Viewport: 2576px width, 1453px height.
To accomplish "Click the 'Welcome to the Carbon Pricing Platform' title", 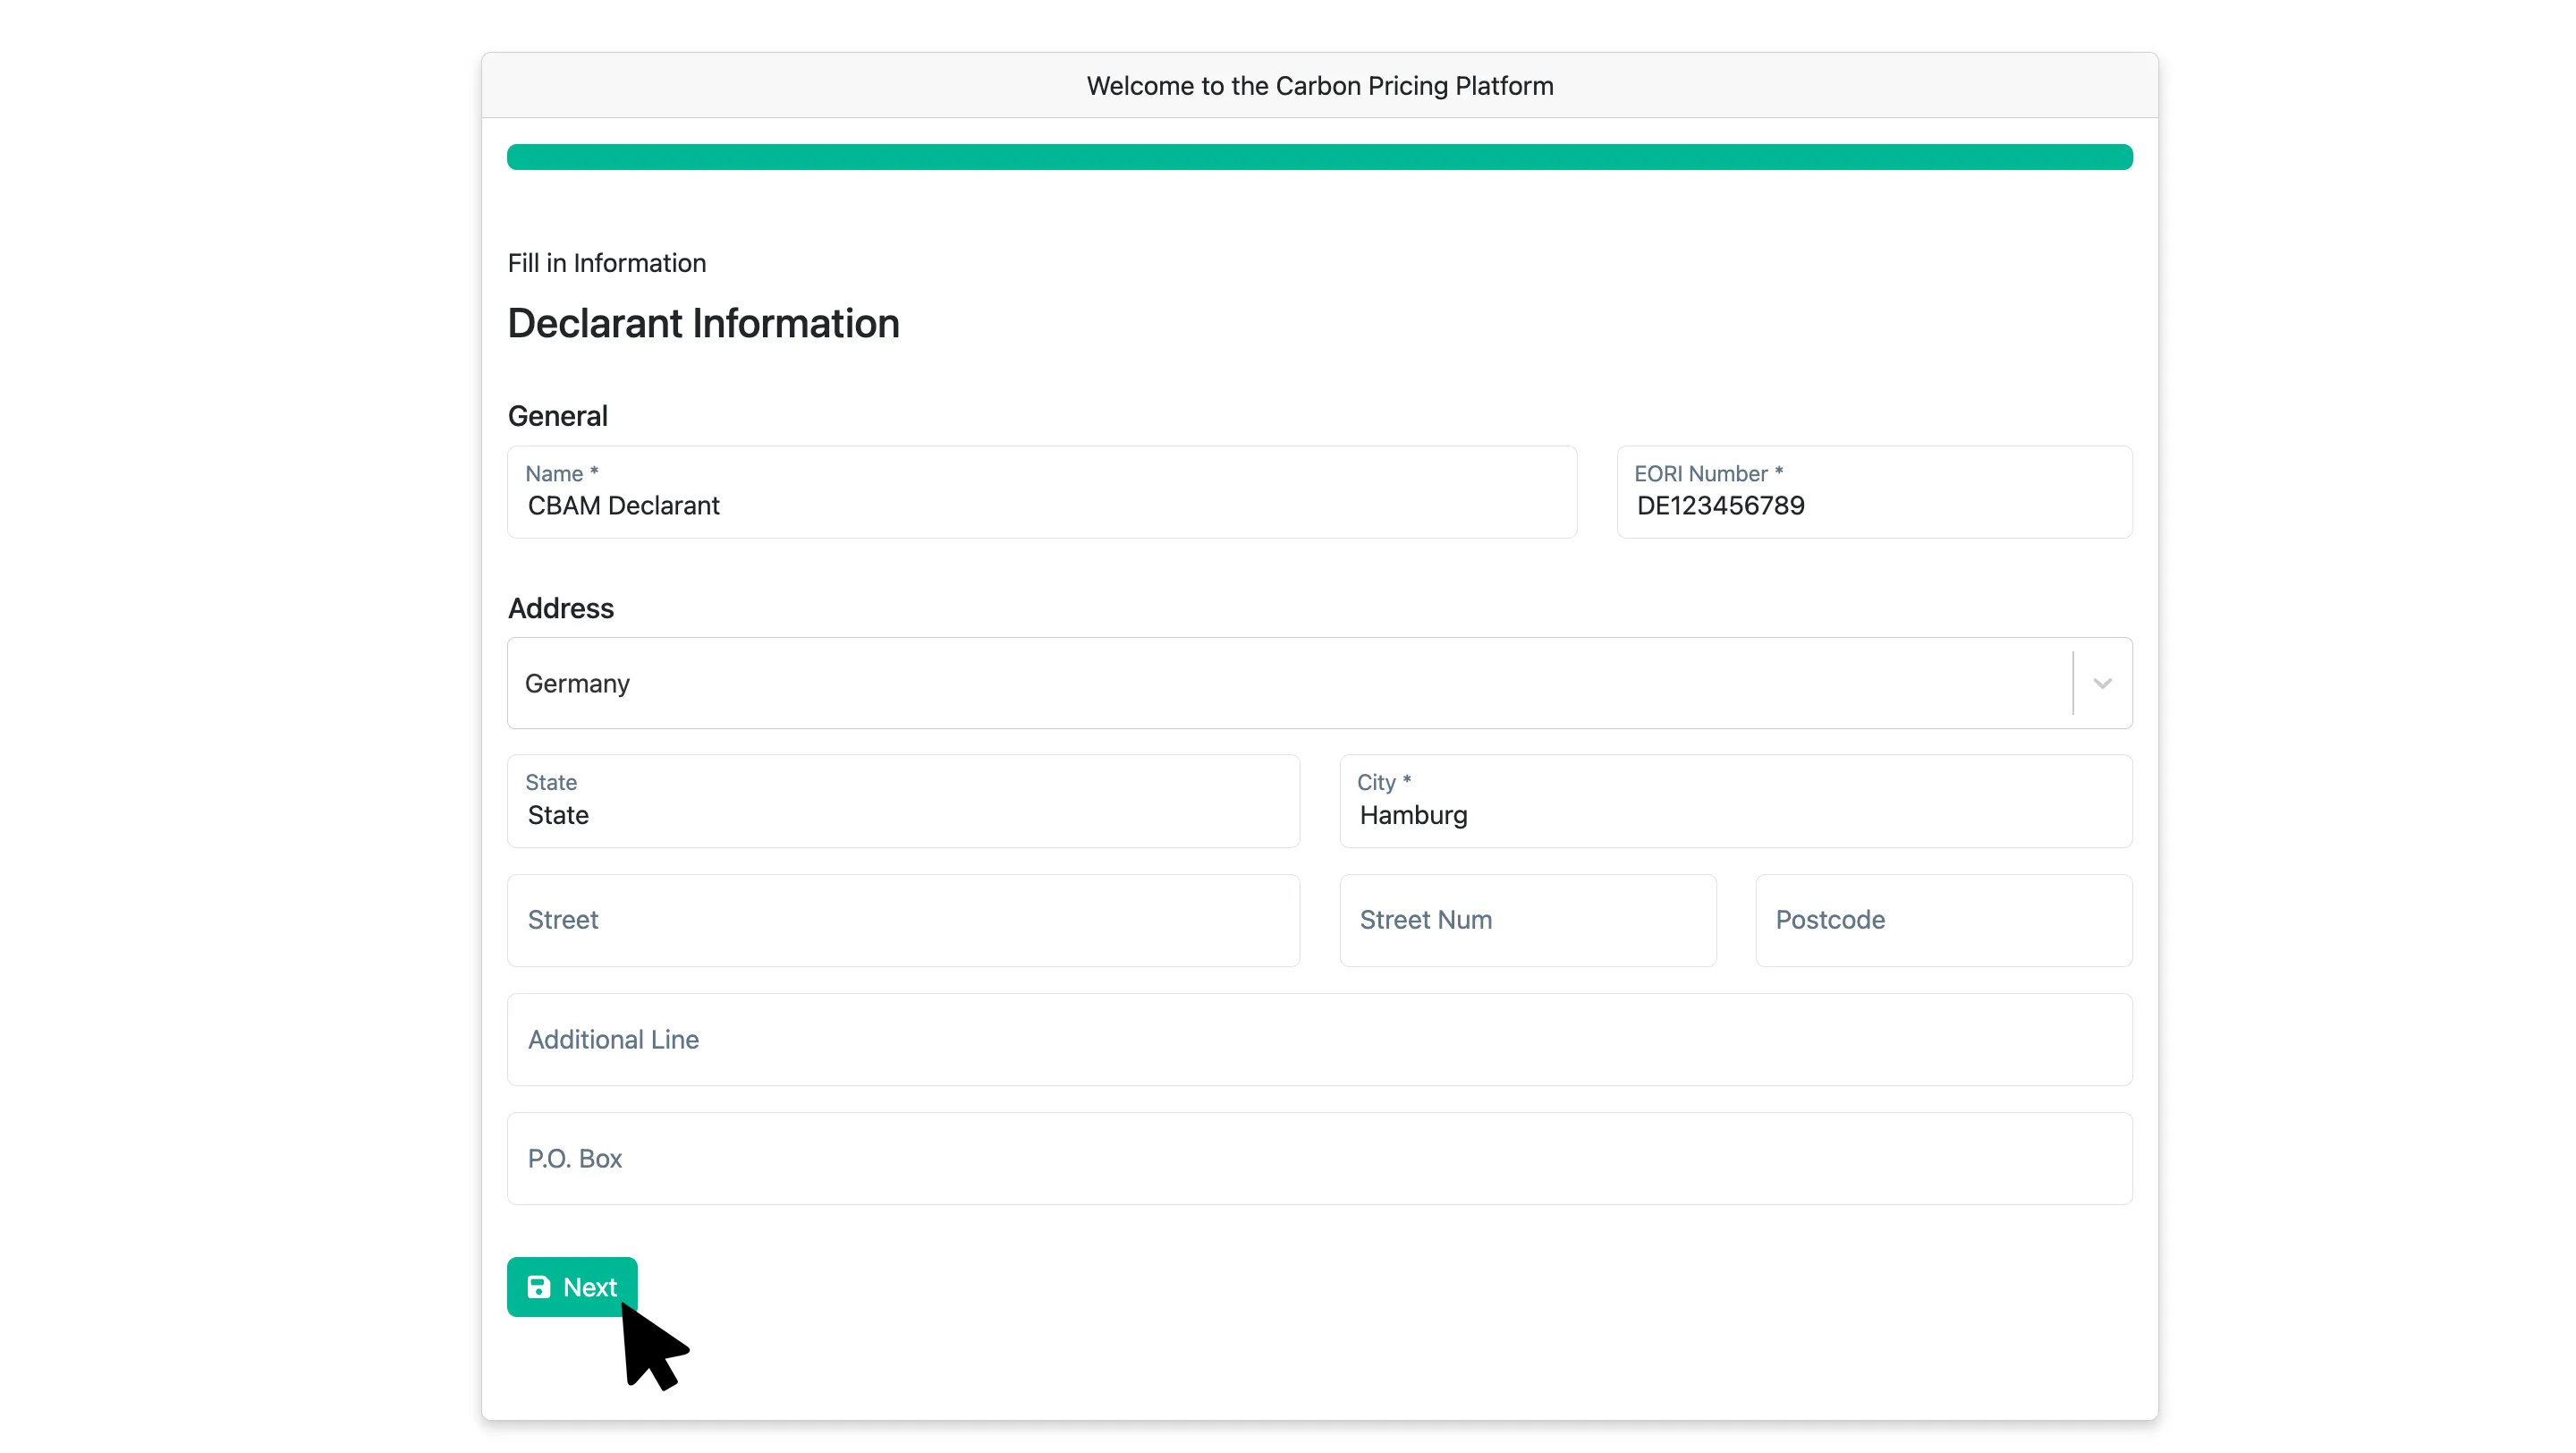I will click(1320, 86).
